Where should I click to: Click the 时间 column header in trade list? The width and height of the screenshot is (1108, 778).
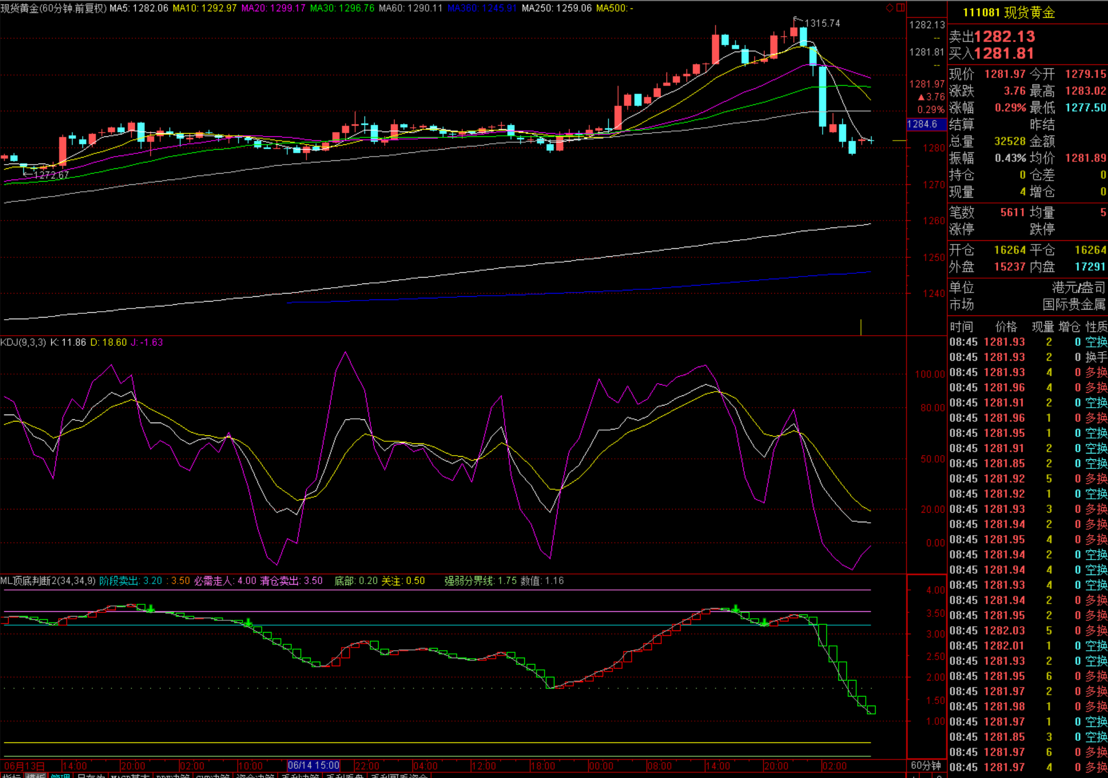962,327
